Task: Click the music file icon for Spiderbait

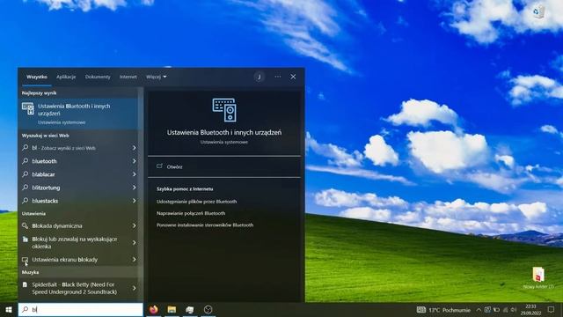Action: pos(25,284)
